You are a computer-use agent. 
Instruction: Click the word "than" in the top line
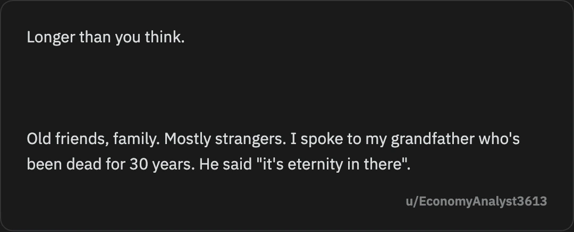click(95, 37)
